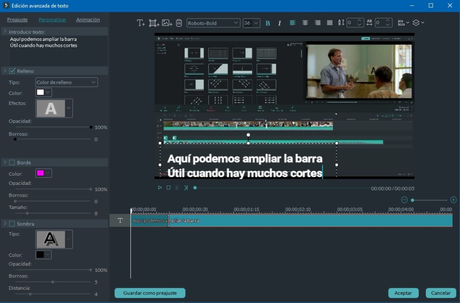
Task: Confirm changes with Aceptar
Action: [403, 293]
